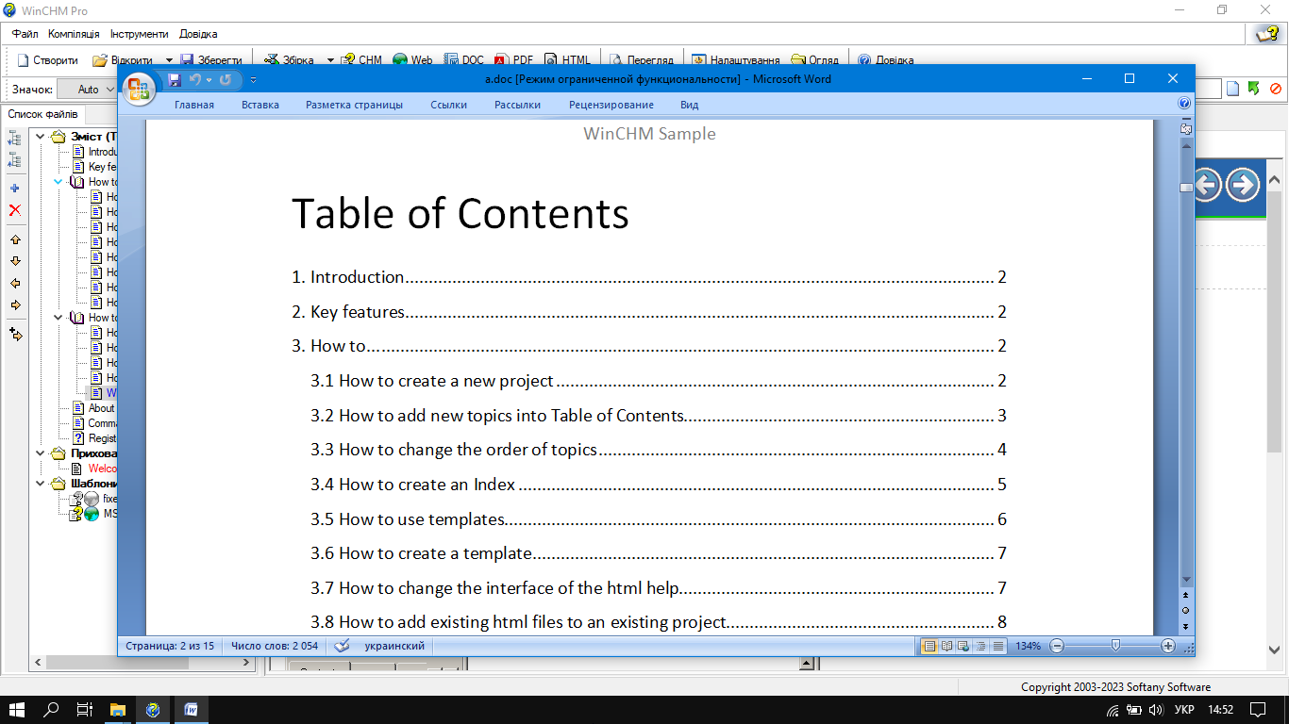Collapse the first How to tree node
This screenshot has width=1289, height=724.
tap(59, 182)
